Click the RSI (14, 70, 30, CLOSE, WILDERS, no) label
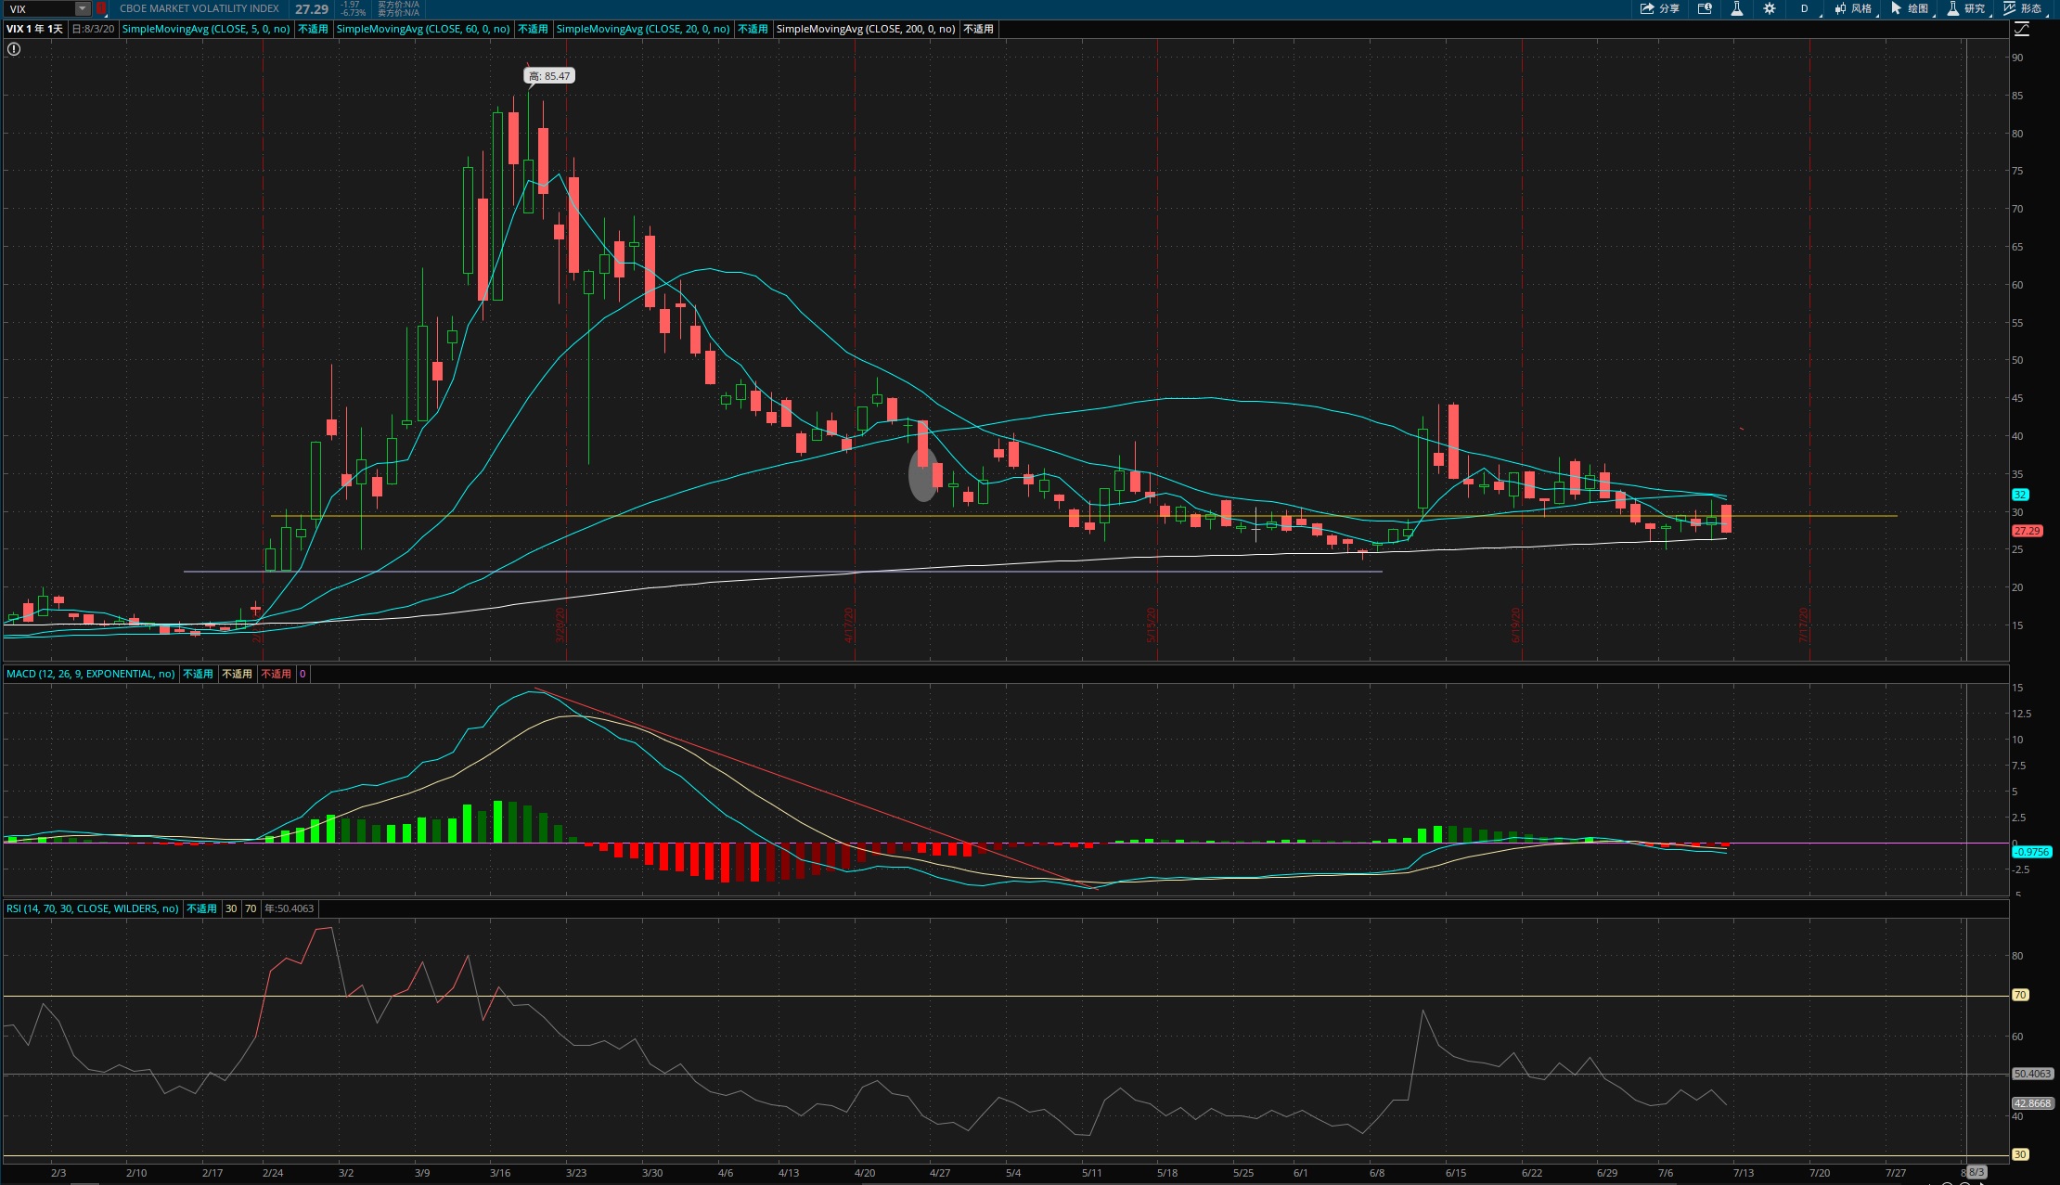Viewport: 2060px width, 1185px height. (93, 908)
